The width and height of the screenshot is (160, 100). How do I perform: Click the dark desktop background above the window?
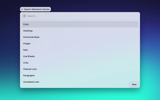(x=100, y=5)
